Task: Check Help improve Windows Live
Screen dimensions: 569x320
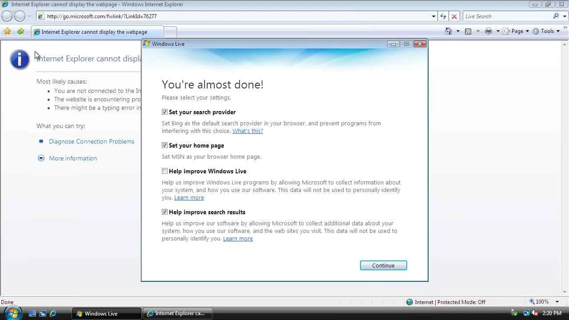Action: pyautogui.click(x=165, y=171)
